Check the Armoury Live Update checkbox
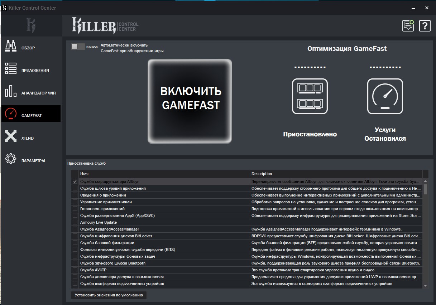 [x=75, y=222]
